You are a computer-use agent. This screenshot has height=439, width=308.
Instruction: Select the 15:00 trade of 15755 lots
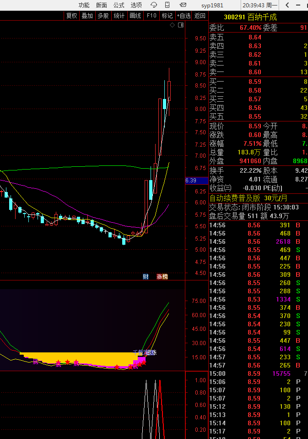point(258,373)
